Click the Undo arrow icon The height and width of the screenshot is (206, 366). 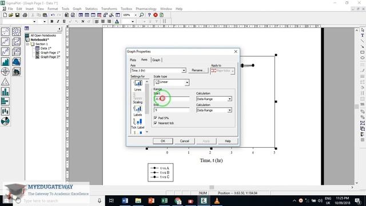pyautogui.click(x=53, y=15)
